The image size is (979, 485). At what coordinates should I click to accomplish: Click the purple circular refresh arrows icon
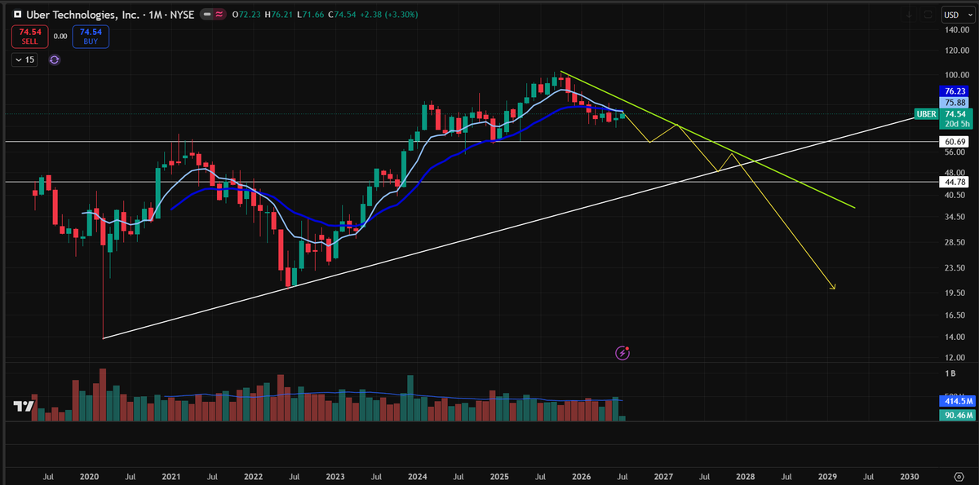tap(55, 60)
